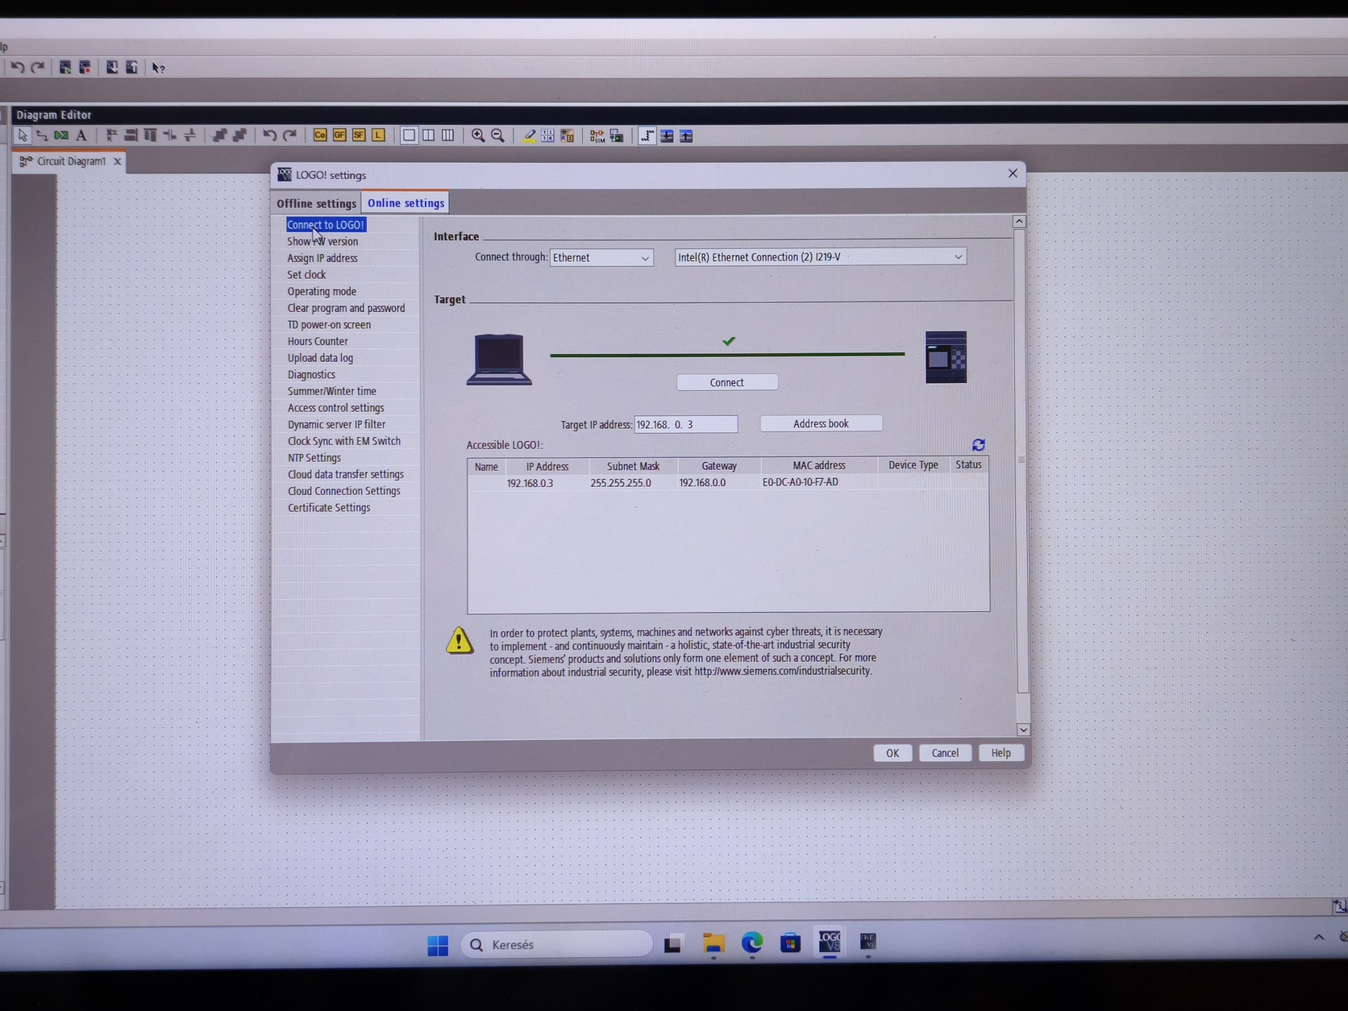Confirm the dialog with OK
This screenshot has height=1011, width=1348.
(892, 753)
